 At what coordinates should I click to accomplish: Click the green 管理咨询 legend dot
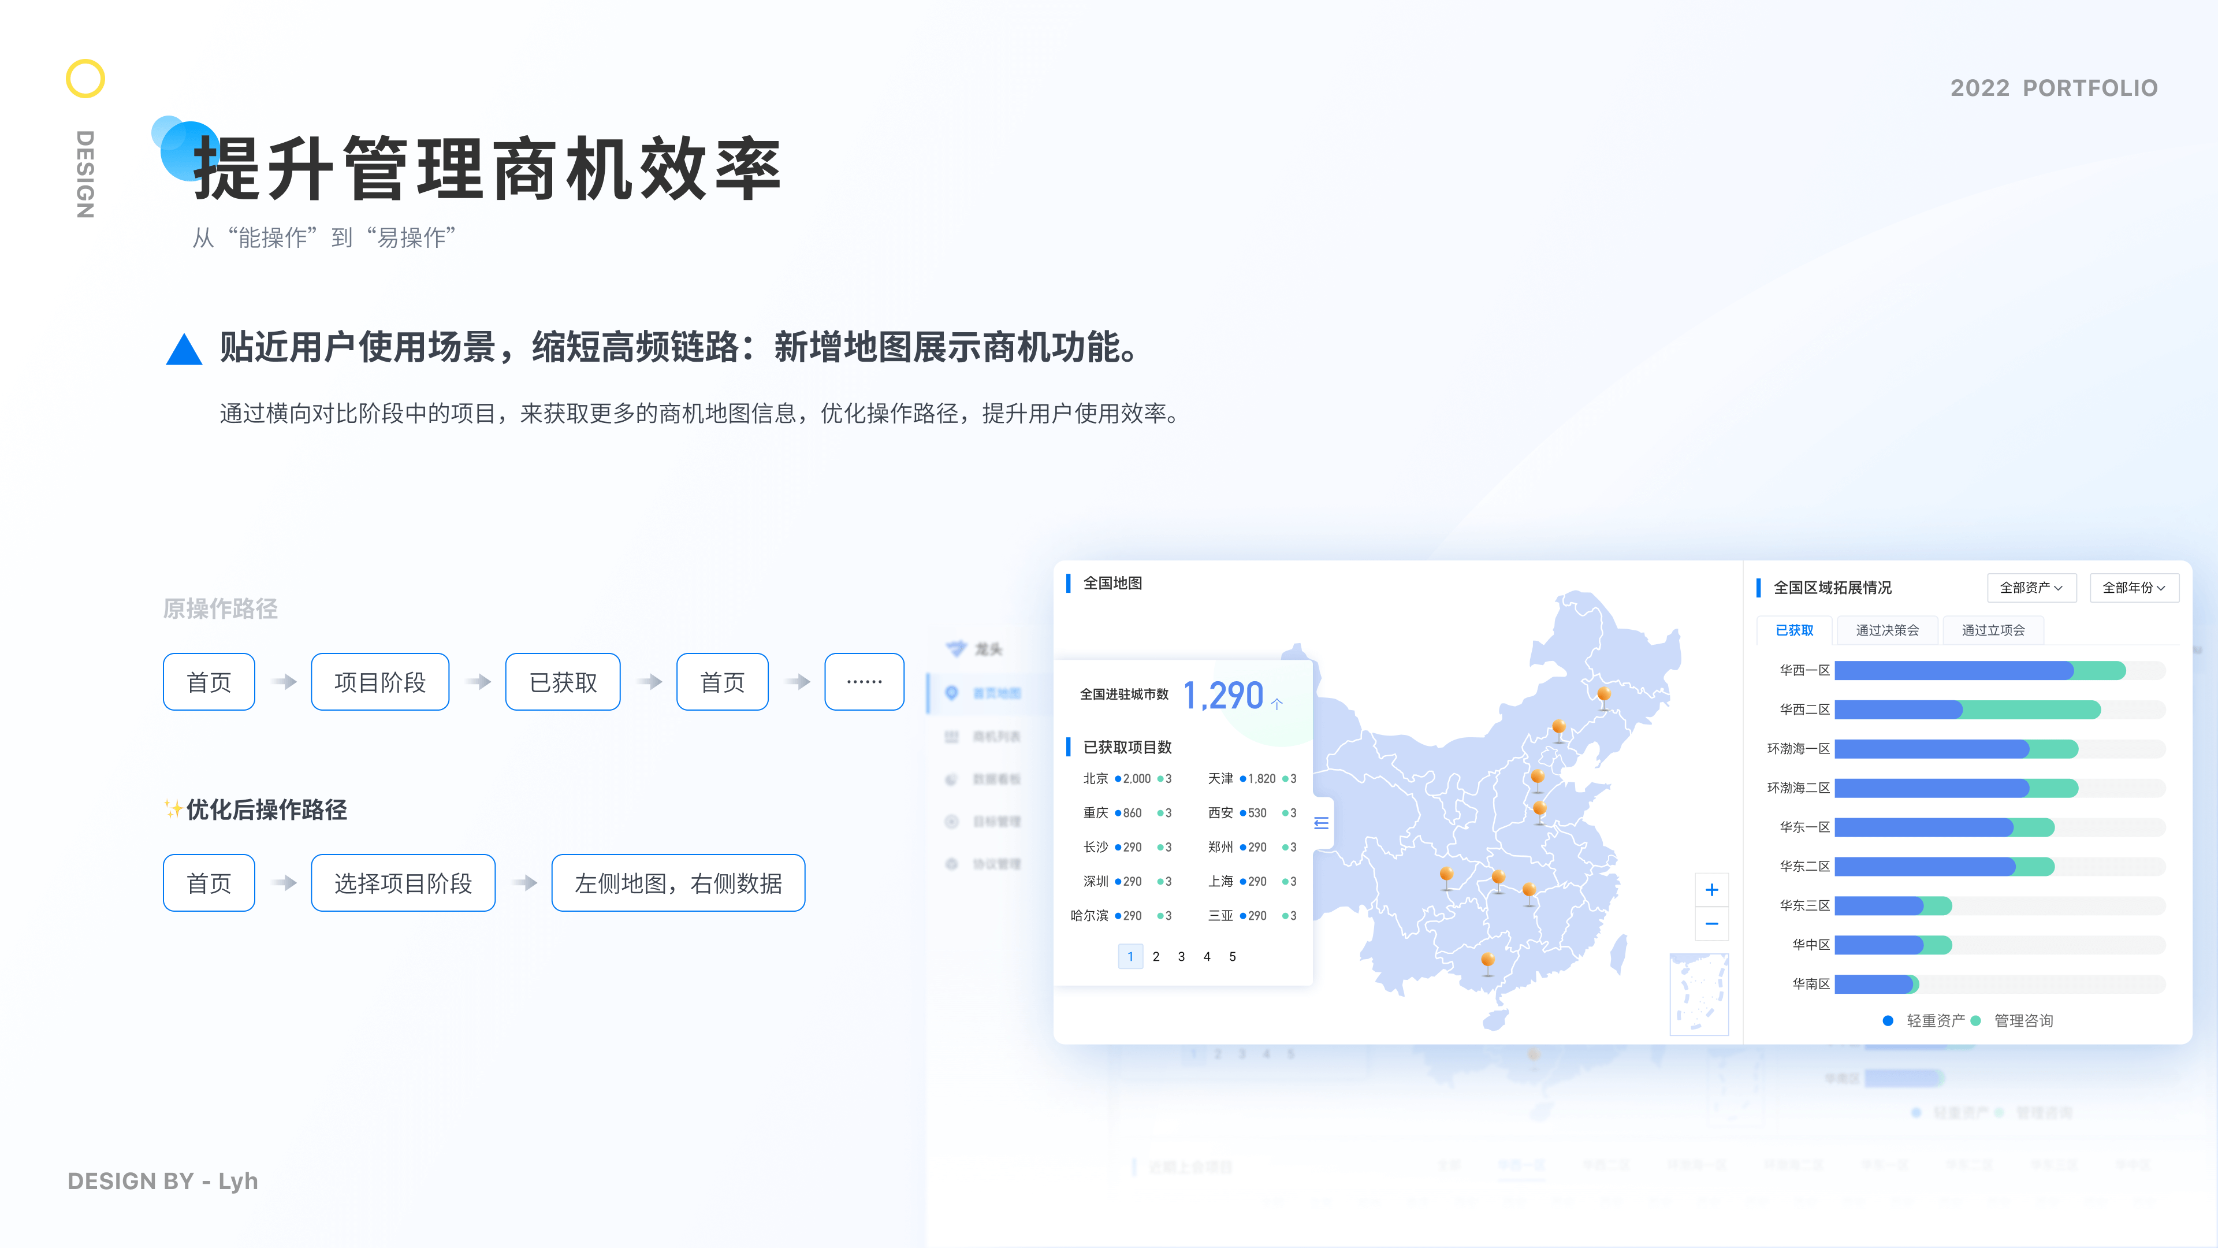pos(1976,1020)
